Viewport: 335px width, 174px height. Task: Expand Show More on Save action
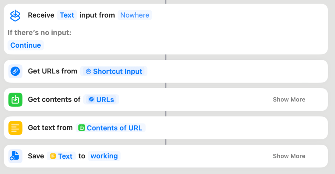click(x=289, y=156)
